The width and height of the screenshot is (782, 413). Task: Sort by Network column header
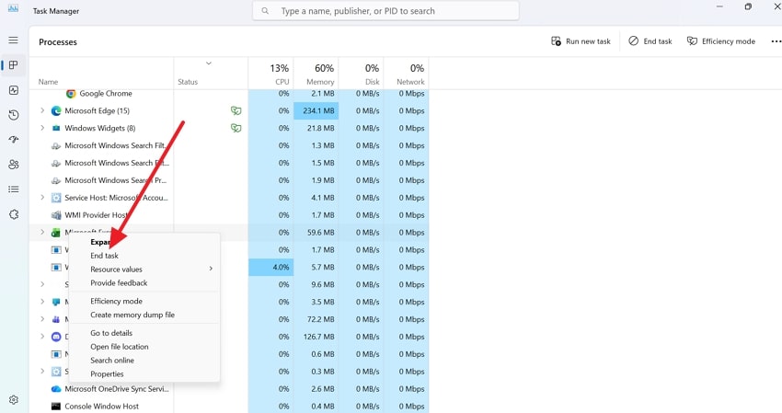point(407,74)
